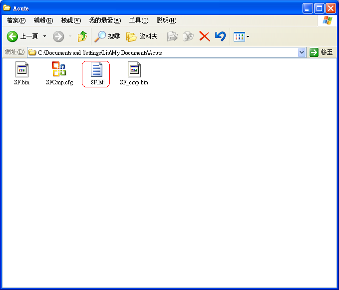Click the Move To folder toolbar icon
Screen dimensions: 339x290
point(172,36)
